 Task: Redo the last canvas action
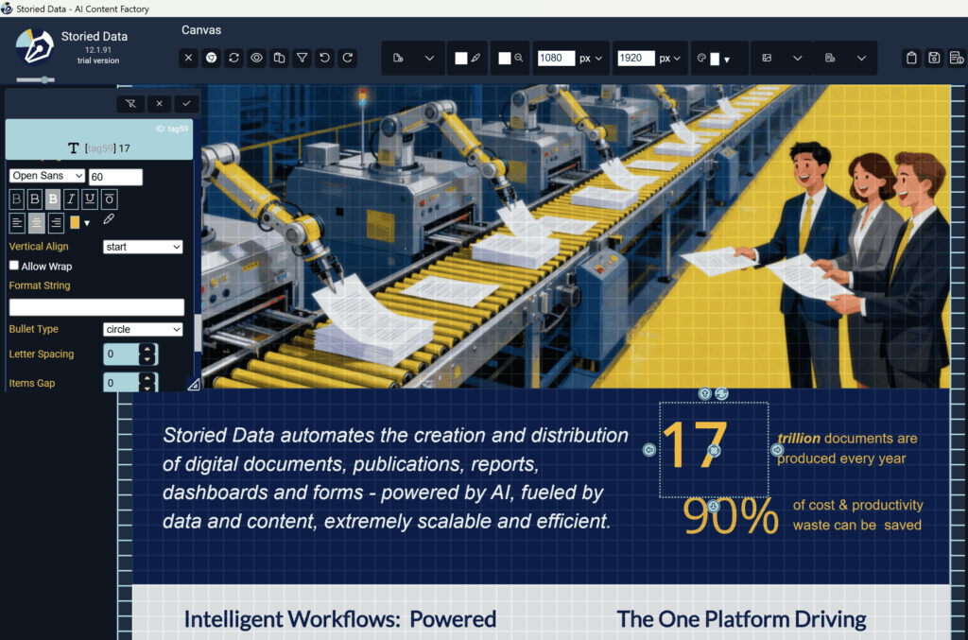click(x=347, y=58)
